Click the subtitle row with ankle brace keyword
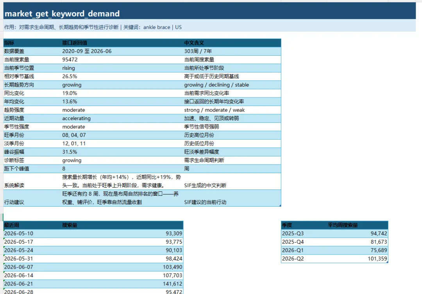 (209, 27)
